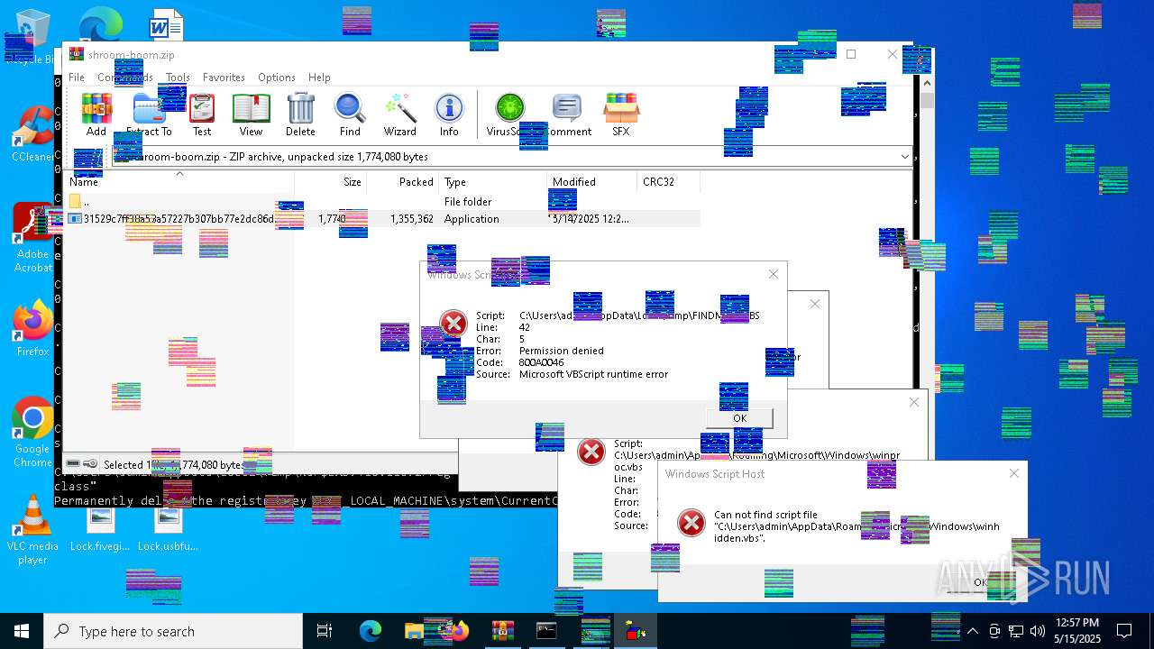This screenshot has height=649, width=1154.
Task: Open Edge from the taskbar
Action: [371, 631]
